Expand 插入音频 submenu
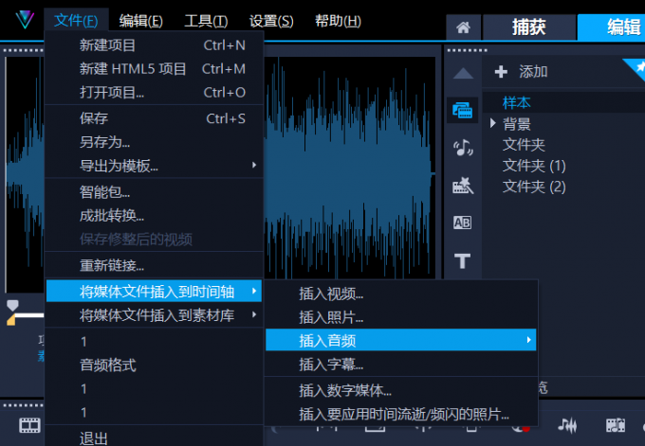 401,340
